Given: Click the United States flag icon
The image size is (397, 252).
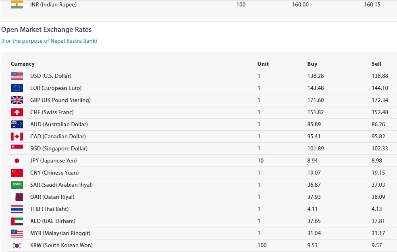Looking at the screenshot, I should pyautogui.click(x=17, y=76).
